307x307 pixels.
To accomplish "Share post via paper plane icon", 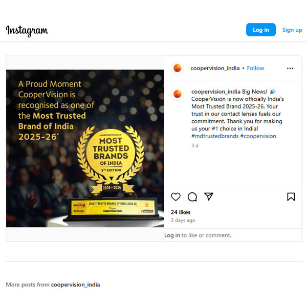I will point(209,196).
